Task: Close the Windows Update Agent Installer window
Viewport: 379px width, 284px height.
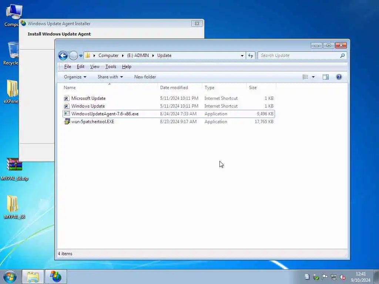Action: tap(197, 23)
